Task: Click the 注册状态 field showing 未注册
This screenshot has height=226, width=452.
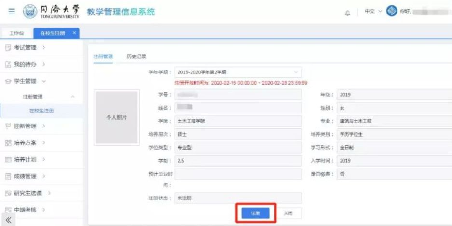Action: pyautogui.click(x=238, y=198)
